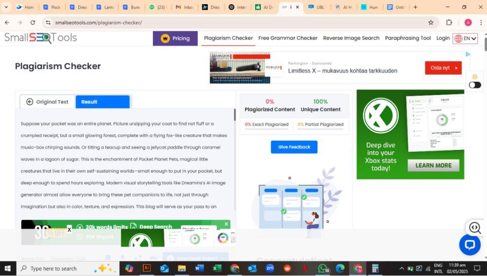Close the active plagiarism checker tab
This screenshot has width=487, height=276.
297,7
